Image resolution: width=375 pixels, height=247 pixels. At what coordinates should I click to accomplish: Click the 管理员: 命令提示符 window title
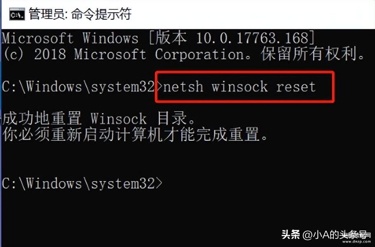pyautogui.click(x=80, y=14)
